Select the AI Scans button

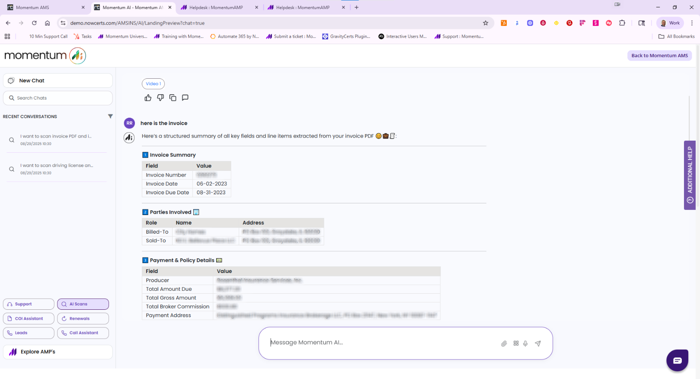point(83,304)
